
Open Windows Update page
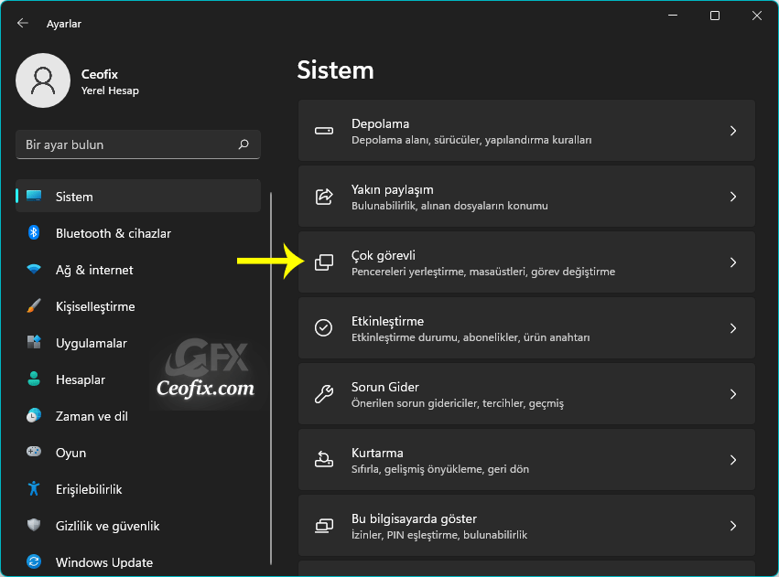pos(104,562)
